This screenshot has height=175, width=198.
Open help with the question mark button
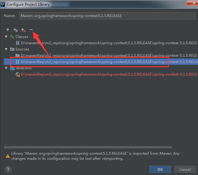[x=8, y=169]
